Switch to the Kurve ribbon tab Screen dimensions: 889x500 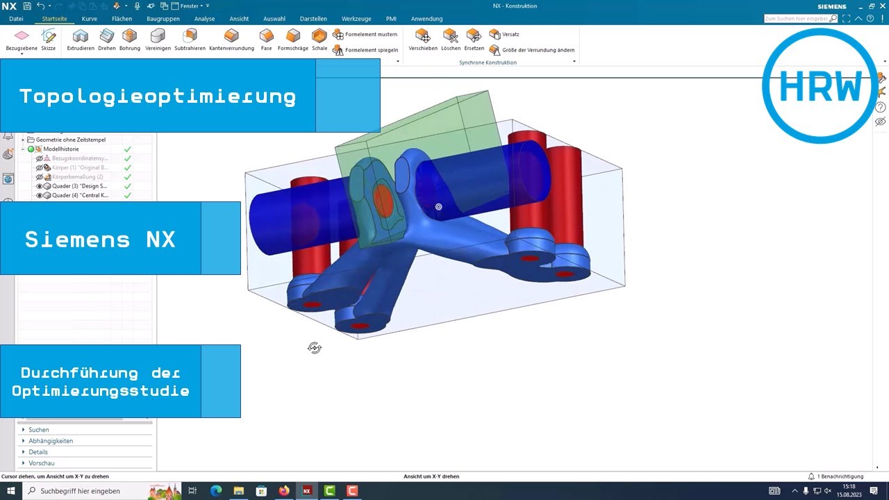(x=89, y=19)
